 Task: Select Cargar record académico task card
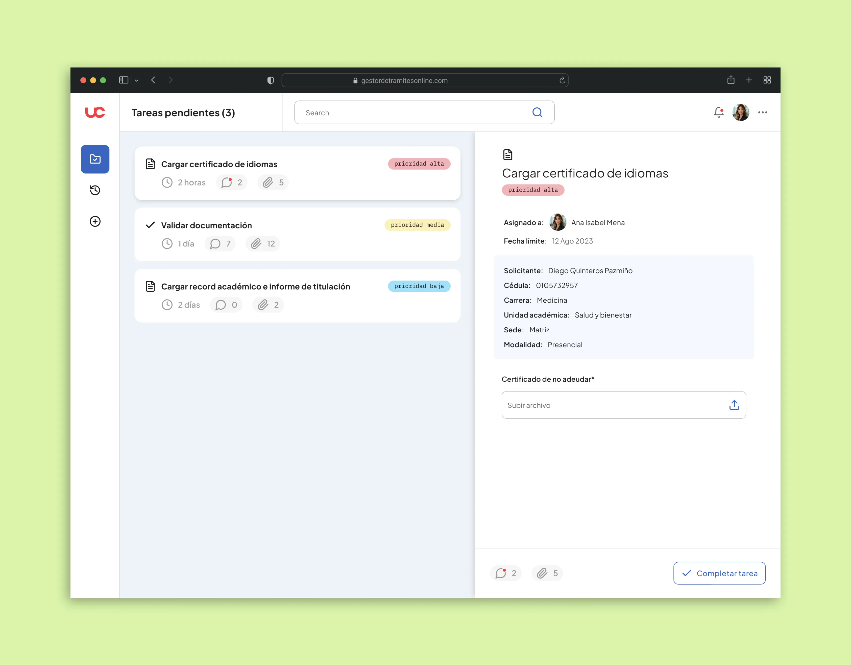(x=297, y=295)
